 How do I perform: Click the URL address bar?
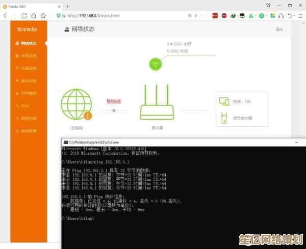coord(127,16)
